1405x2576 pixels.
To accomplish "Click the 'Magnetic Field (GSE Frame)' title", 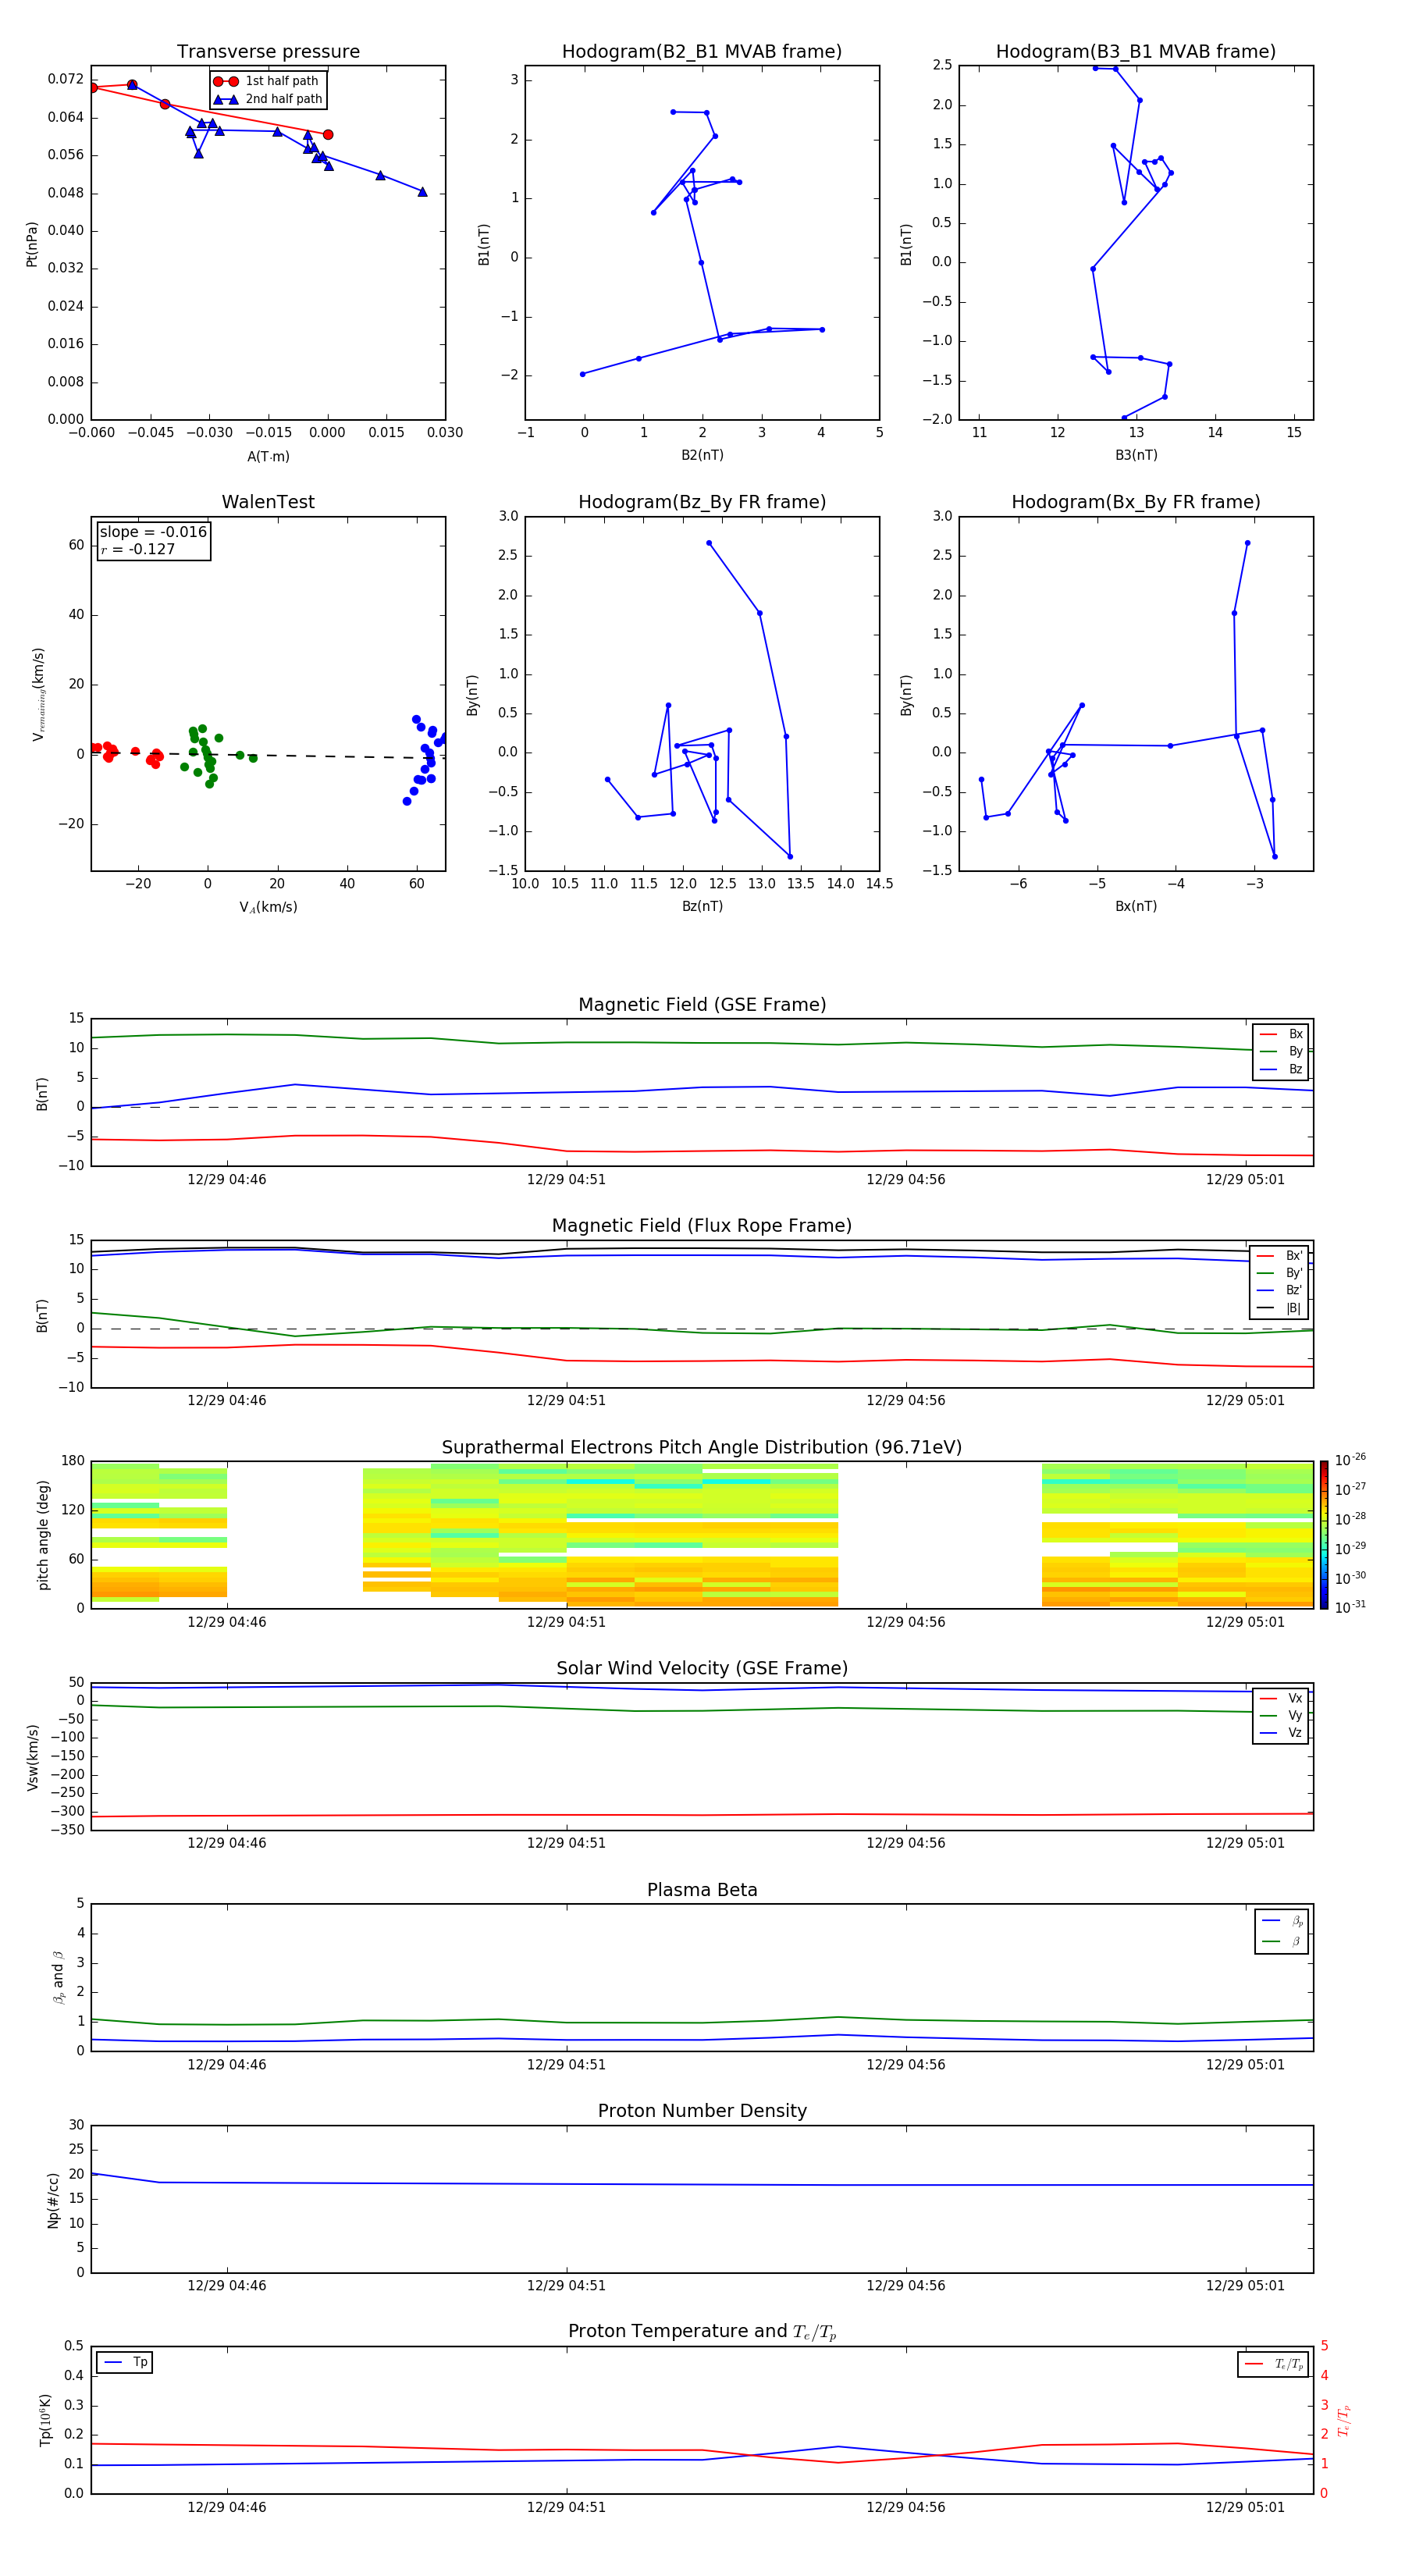I will tap(702, 1005).
